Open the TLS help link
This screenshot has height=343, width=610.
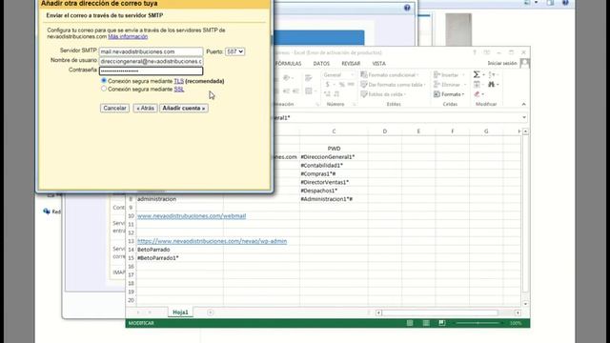[x=179, y=81]
